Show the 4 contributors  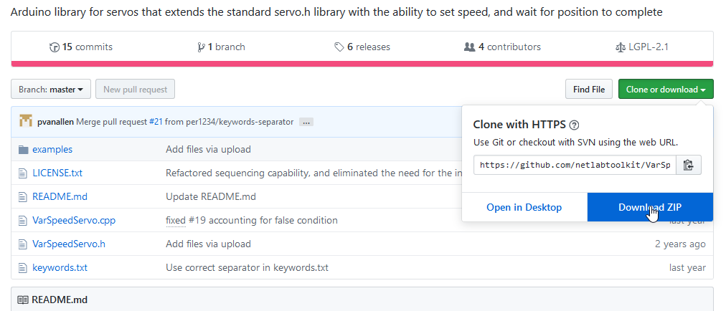[x=502, y=47]
